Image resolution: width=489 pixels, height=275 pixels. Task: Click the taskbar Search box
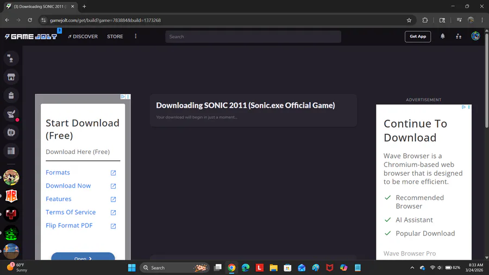tap(174, 267)
